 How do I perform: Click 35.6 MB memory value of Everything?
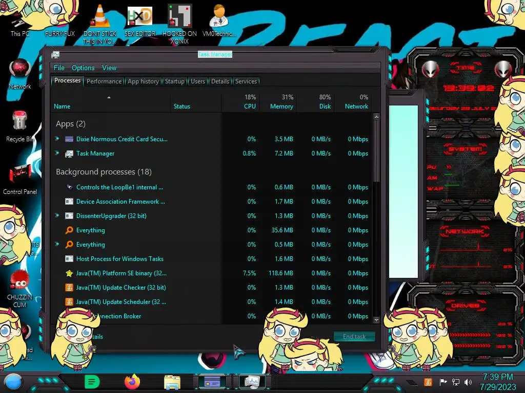[282, 230]
